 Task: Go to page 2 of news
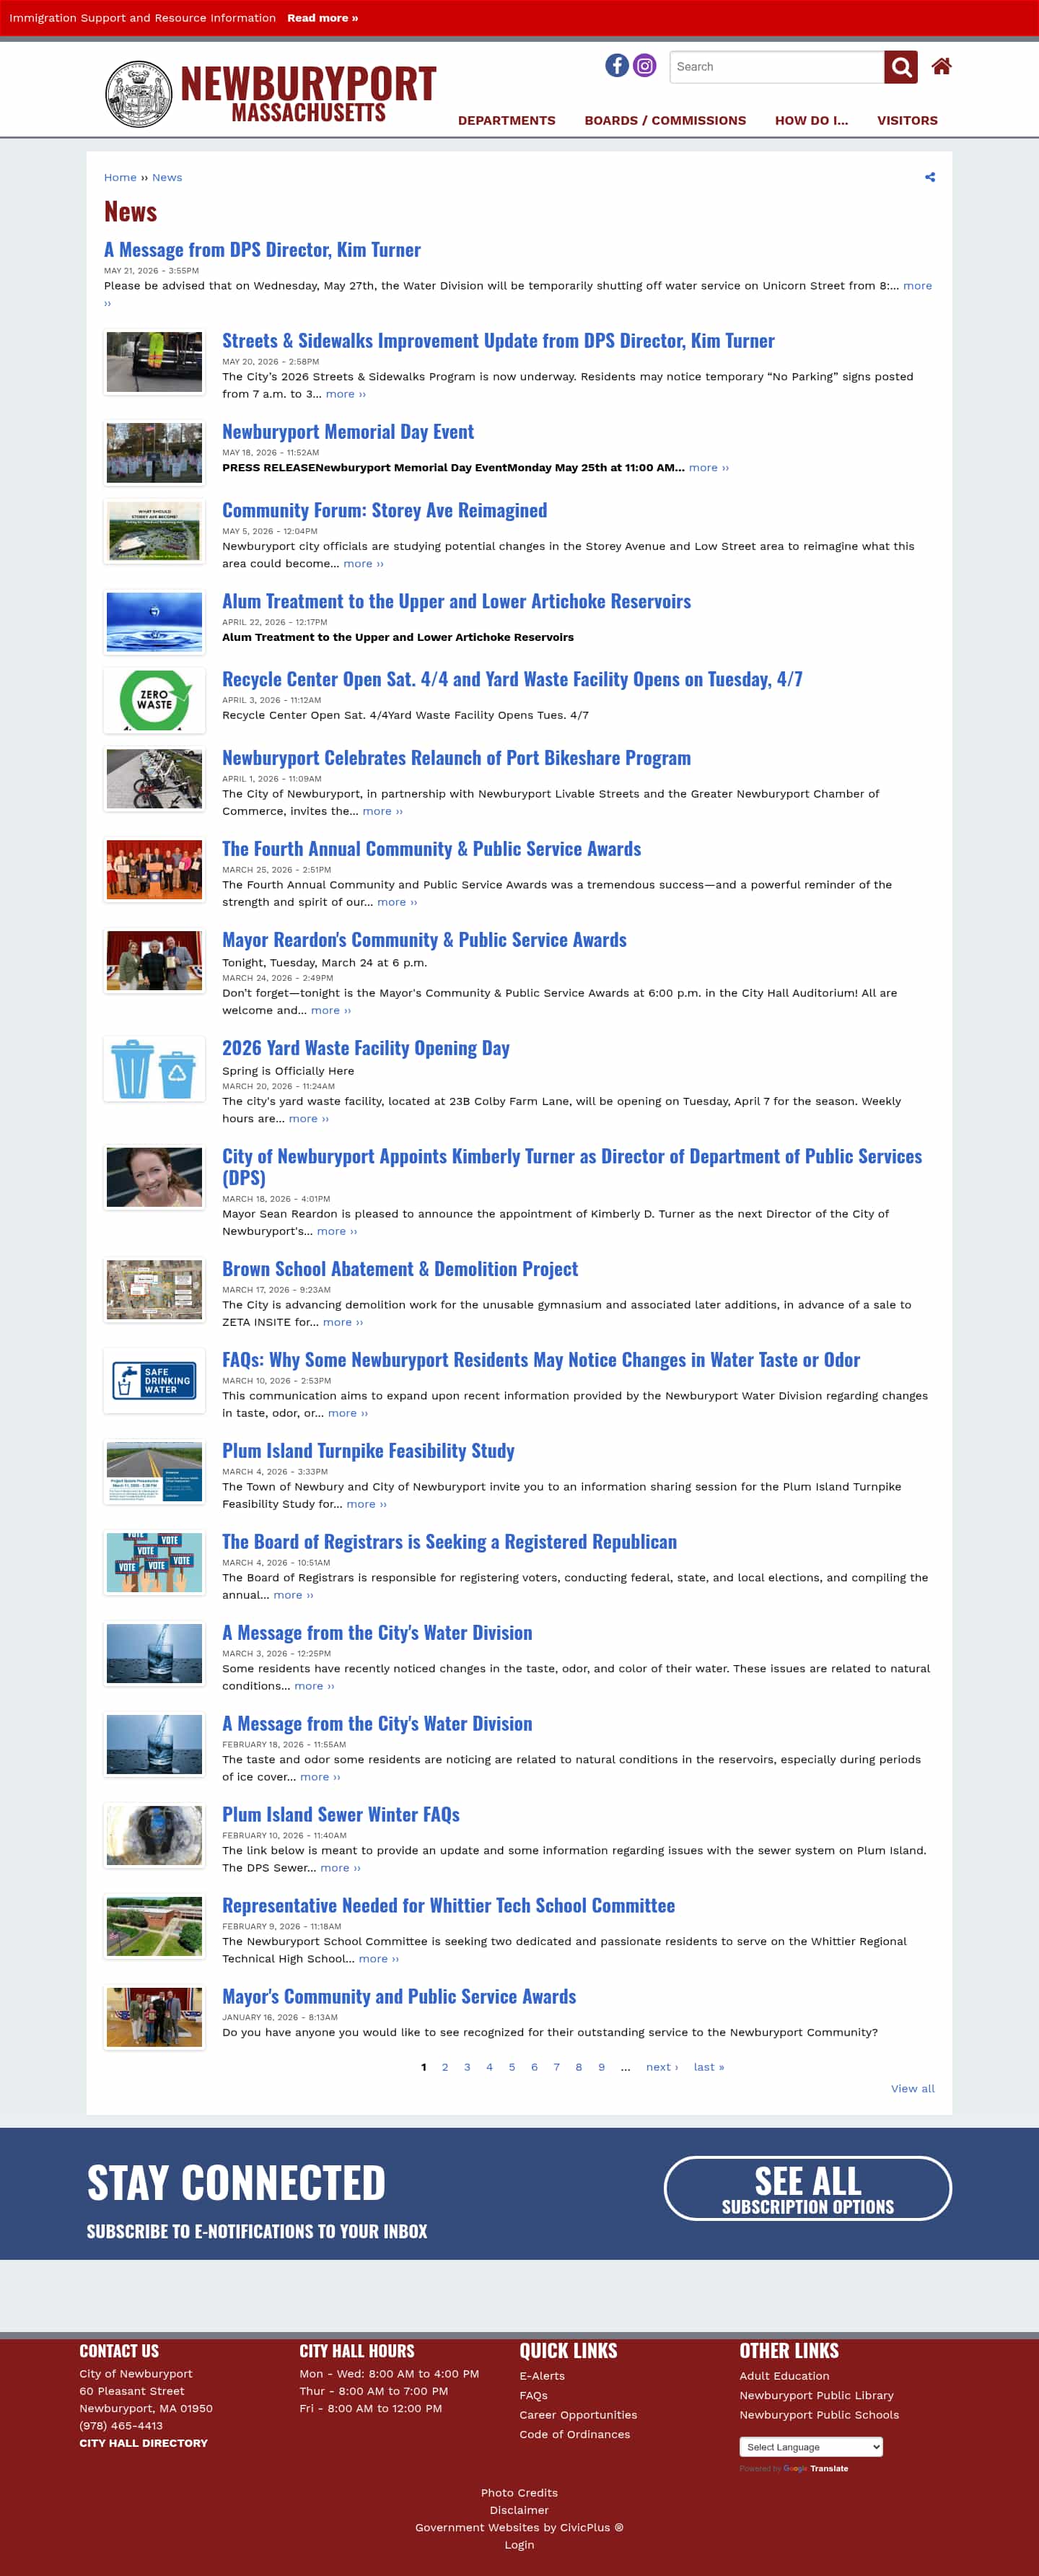click(445, 2067)
